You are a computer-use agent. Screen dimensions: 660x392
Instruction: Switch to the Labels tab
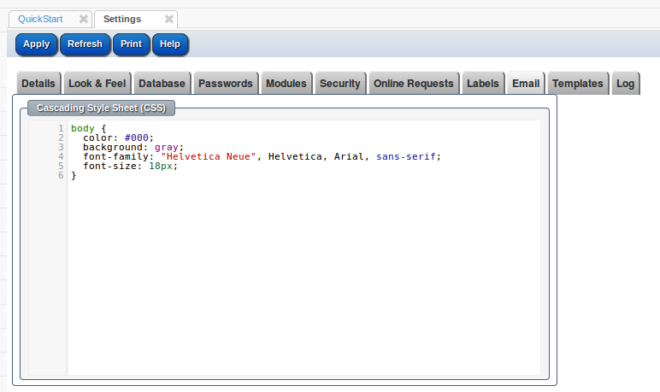tap(483, 84)
